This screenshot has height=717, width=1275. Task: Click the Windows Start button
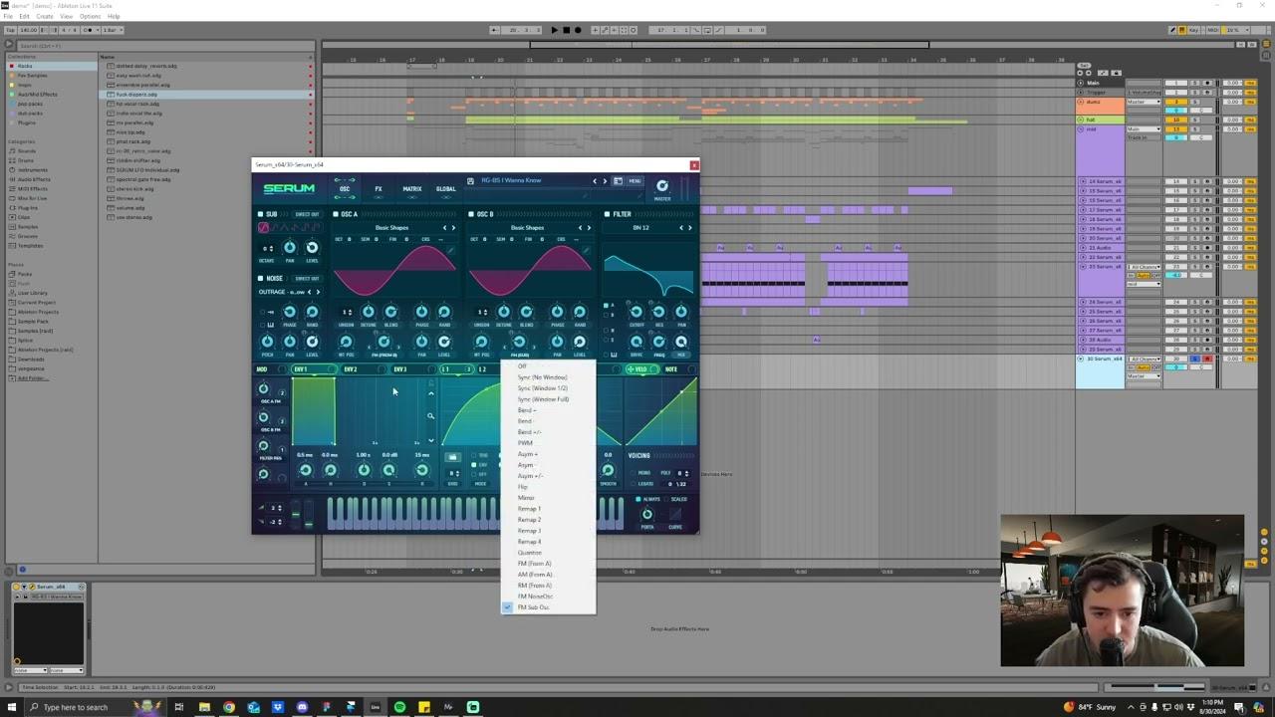[x=12, y=707]
